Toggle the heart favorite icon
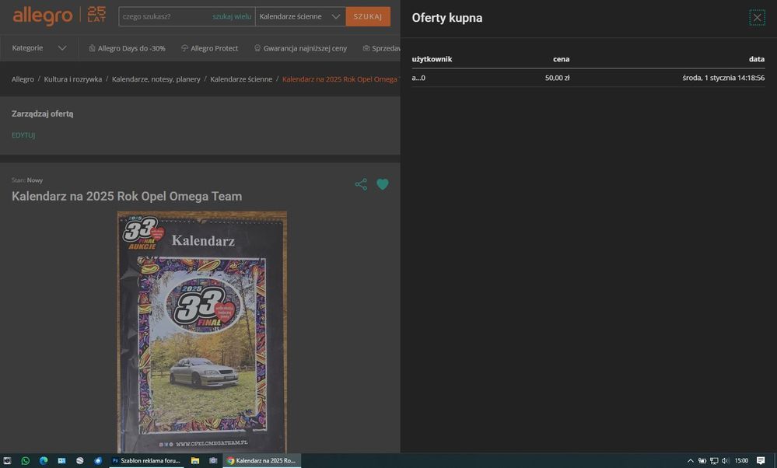 [x=383, y=184]
